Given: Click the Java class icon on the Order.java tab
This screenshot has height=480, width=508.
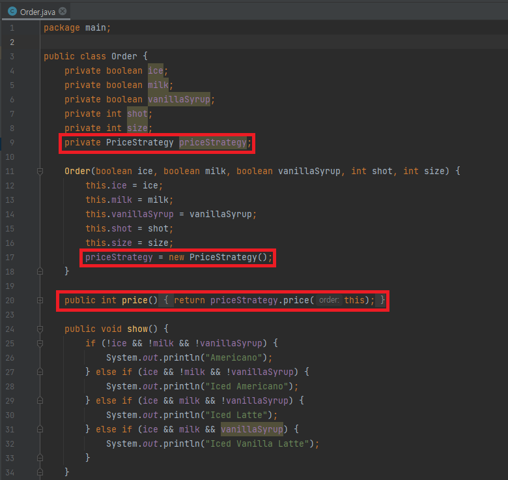Looking at the screenshot, I should pos(12,11).
